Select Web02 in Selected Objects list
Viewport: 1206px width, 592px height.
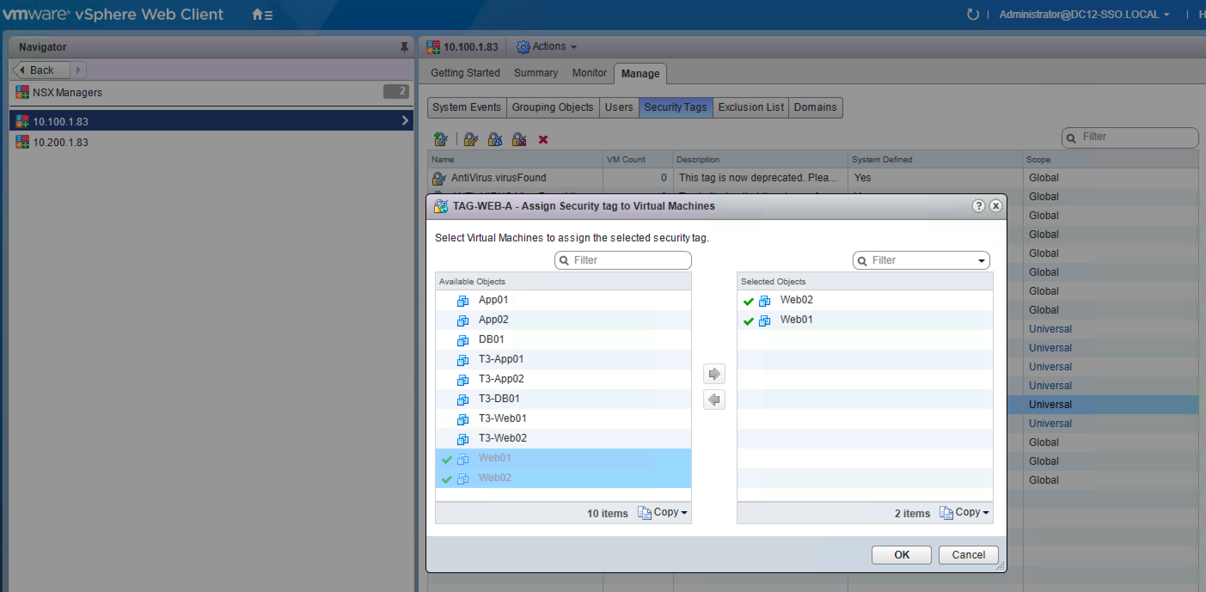(796, 300)
